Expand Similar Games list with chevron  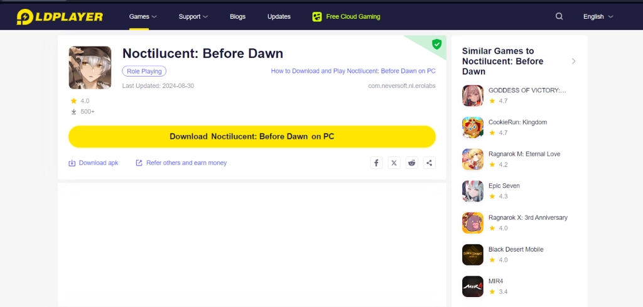574,61
